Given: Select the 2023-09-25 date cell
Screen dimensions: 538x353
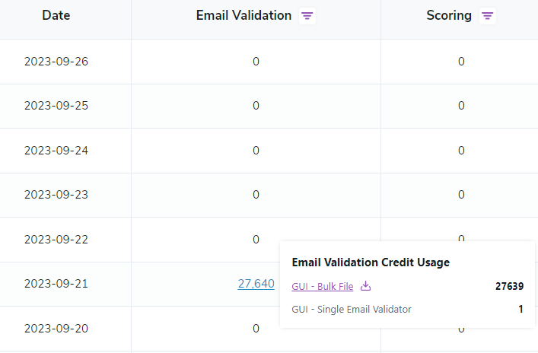Looking at the screenshot, I should coord(56,106).
